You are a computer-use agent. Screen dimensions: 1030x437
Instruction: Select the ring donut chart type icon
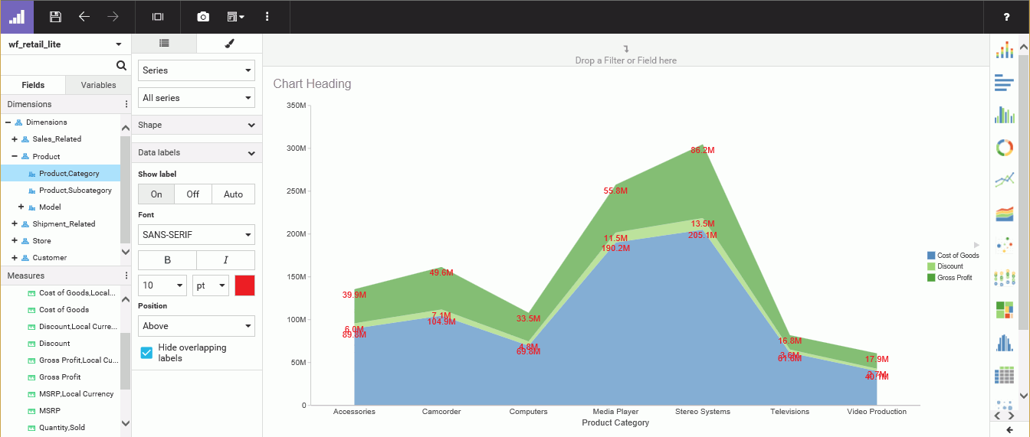click(1004, 148)
